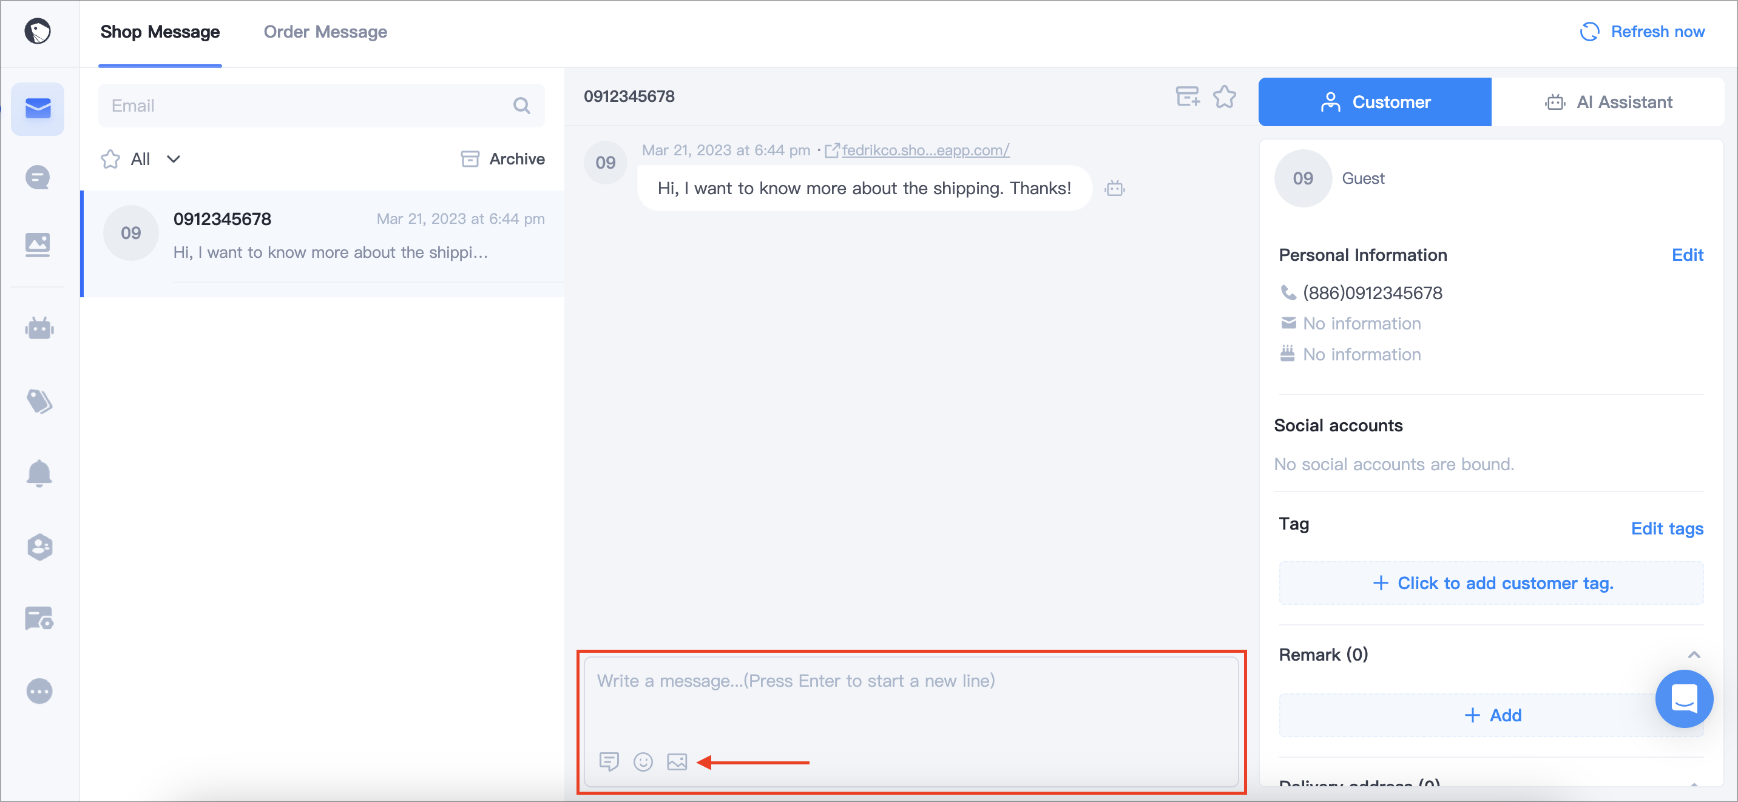This screenshot has width=1738, height=802.
Task: Open the robot chatbot sidebar icon
Action: tap(39, 328)
